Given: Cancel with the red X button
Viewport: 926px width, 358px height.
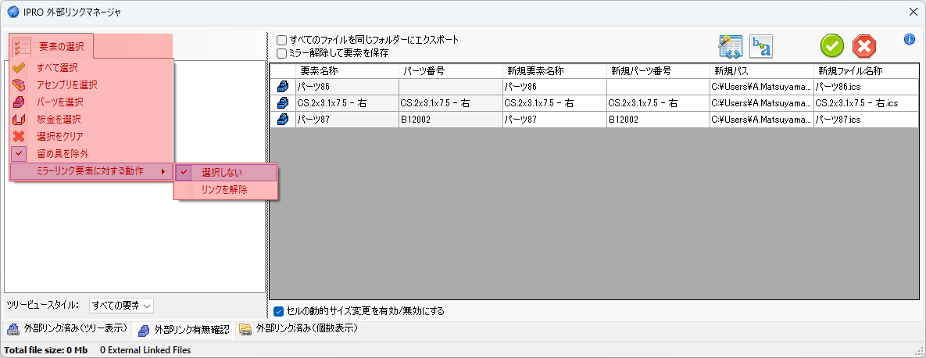Looking at the screenshot, I should click(x=864, y=46).
